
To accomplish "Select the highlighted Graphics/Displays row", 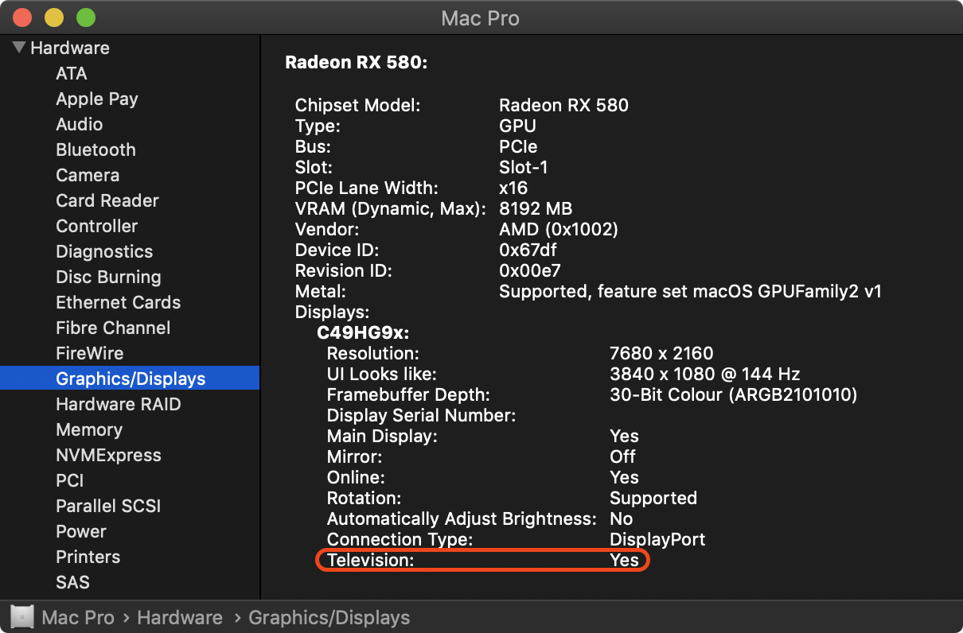I will coord(130,379).
